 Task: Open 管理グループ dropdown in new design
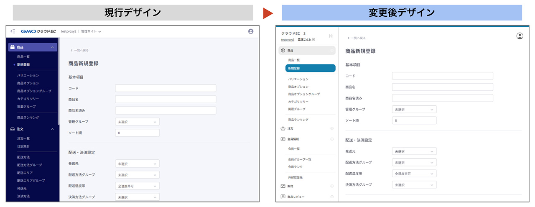click(414, 109)
